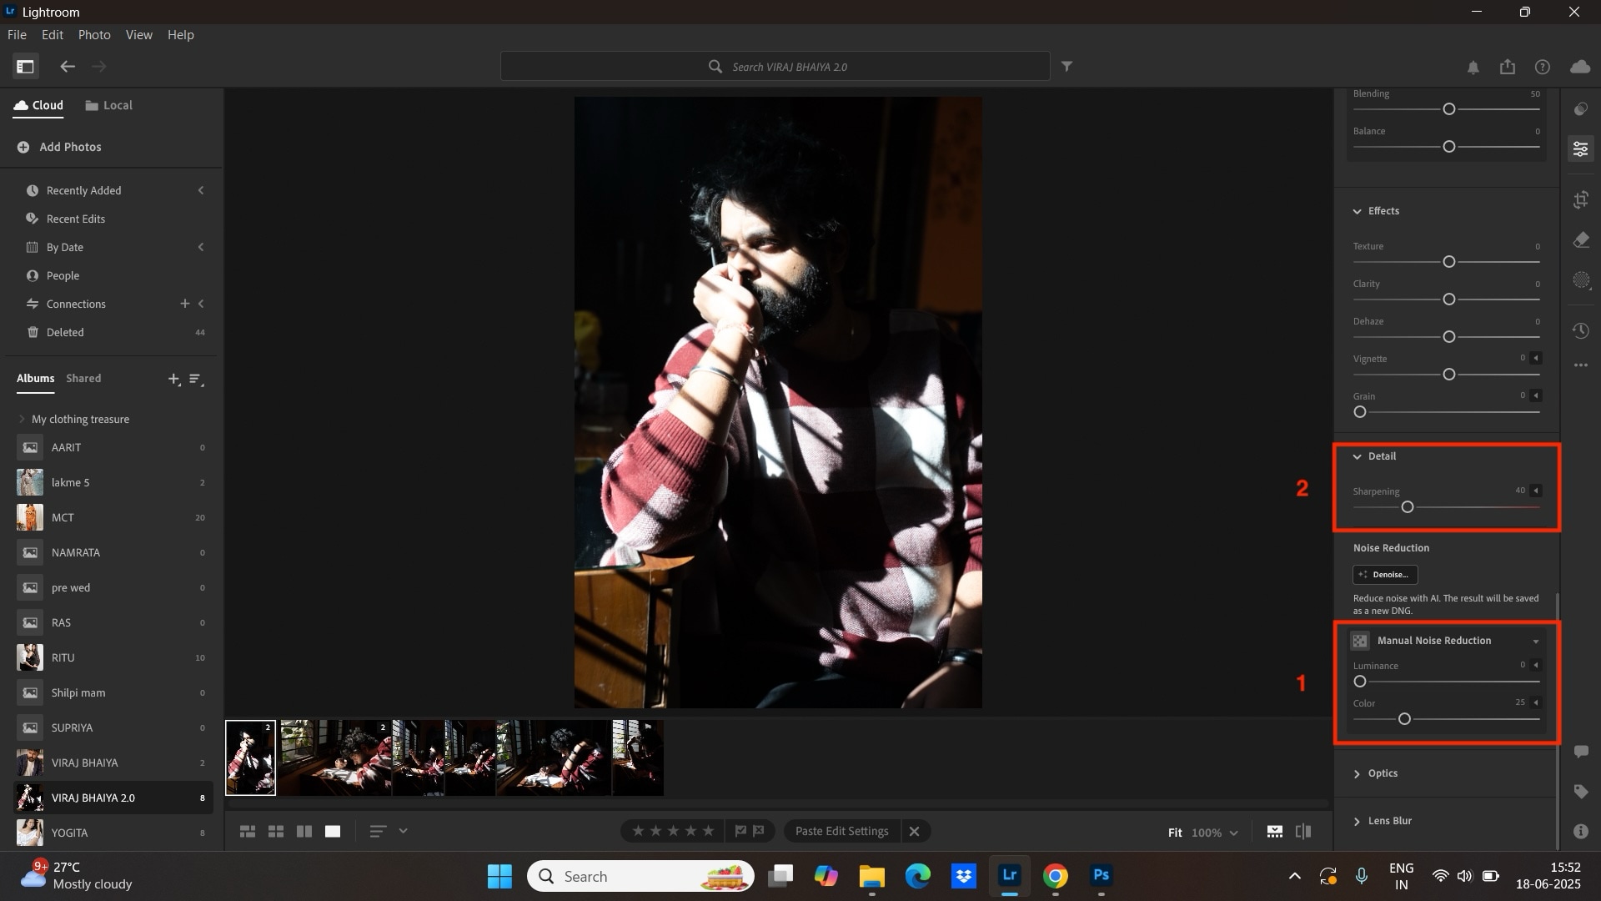
Task: Switch to Square Grid view
Action: [x=276, y=832]
